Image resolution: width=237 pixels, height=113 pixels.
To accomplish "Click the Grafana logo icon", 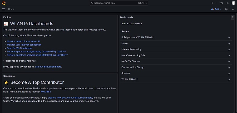I will [4, 3].
